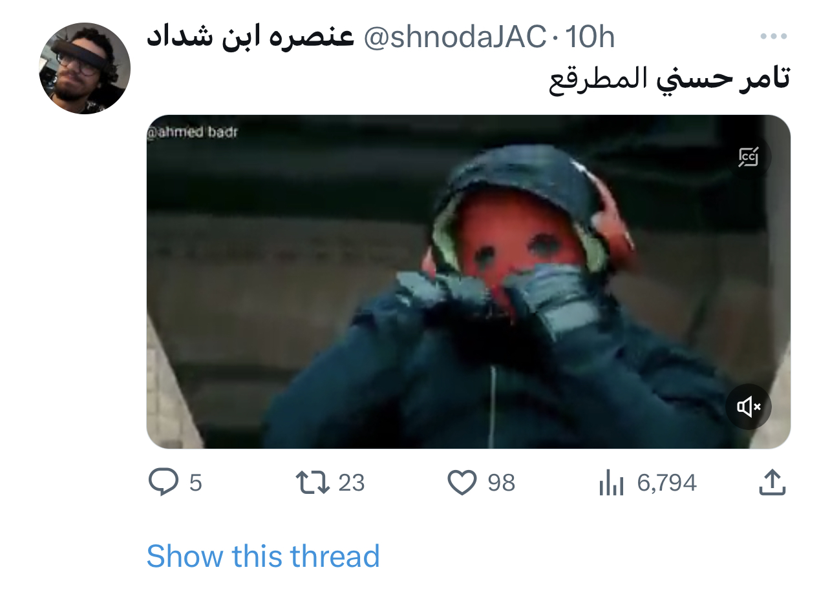Like the tweet with the heart icon
The image size is (830, 603).
[x=462, y=483]
